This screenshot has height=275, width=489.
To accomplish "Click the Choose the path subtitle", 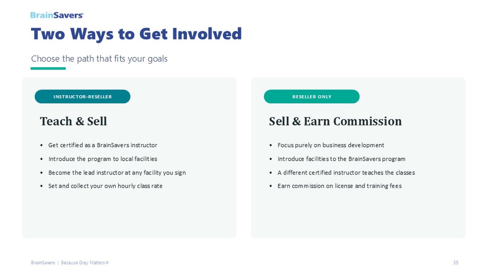I will point(99,59).
